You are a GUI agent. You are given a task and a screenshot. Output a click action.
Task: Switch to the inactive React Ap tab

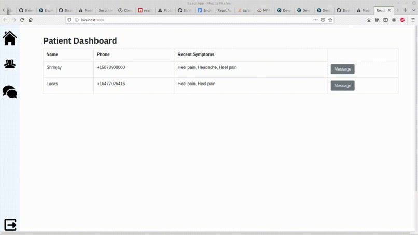click(225, 10)
